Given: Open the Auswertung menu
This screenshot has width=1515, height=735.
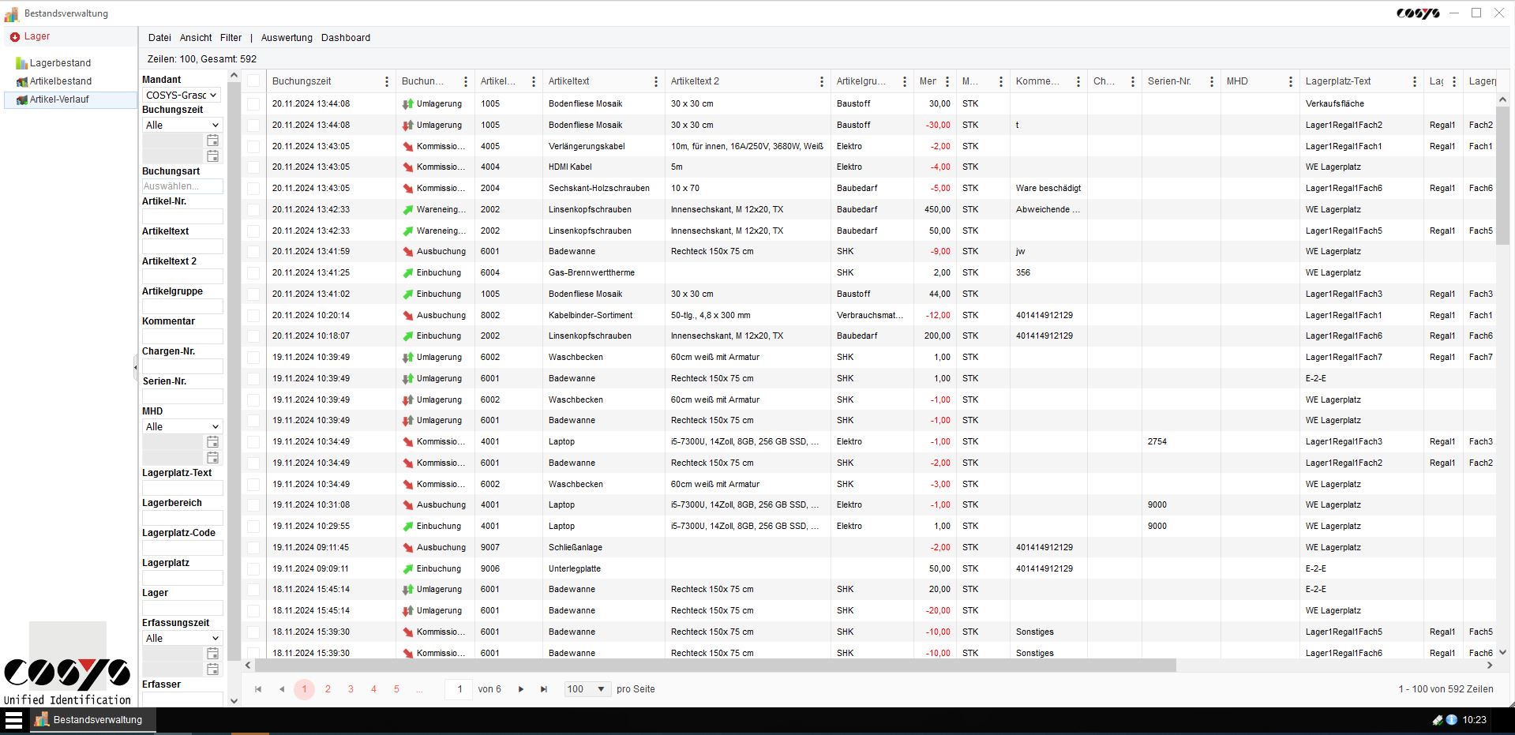Looking at the screenshot, I should [x=287, y=38].
